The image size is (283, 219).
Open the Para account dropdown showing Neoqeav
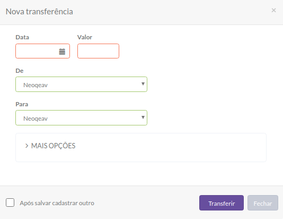(x=82, y=118)
